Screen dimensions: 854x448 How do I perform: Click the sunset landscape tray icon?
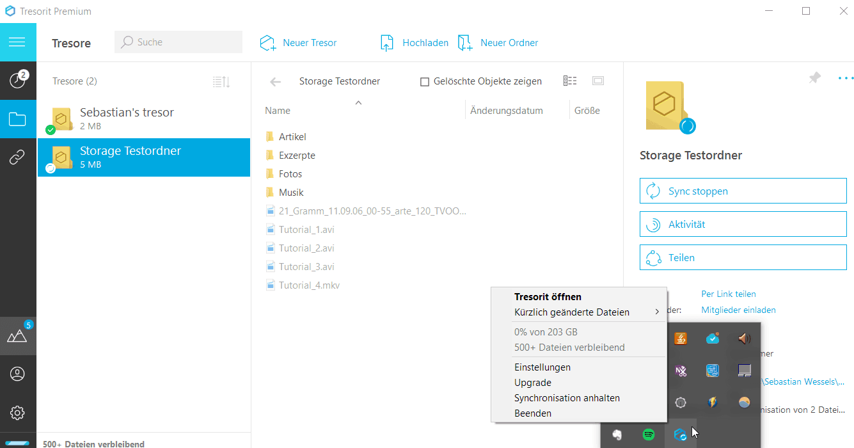coord(744,402)
